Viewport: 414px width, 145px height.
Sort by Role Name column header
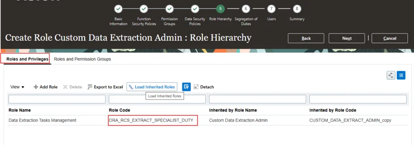[x=19, y=110]
